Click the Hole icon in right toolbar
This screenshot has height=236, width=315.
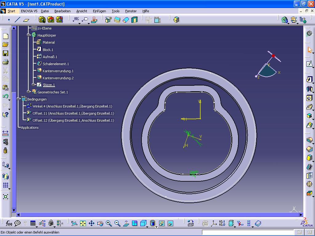pyautogui.click(x=309, y=98)
